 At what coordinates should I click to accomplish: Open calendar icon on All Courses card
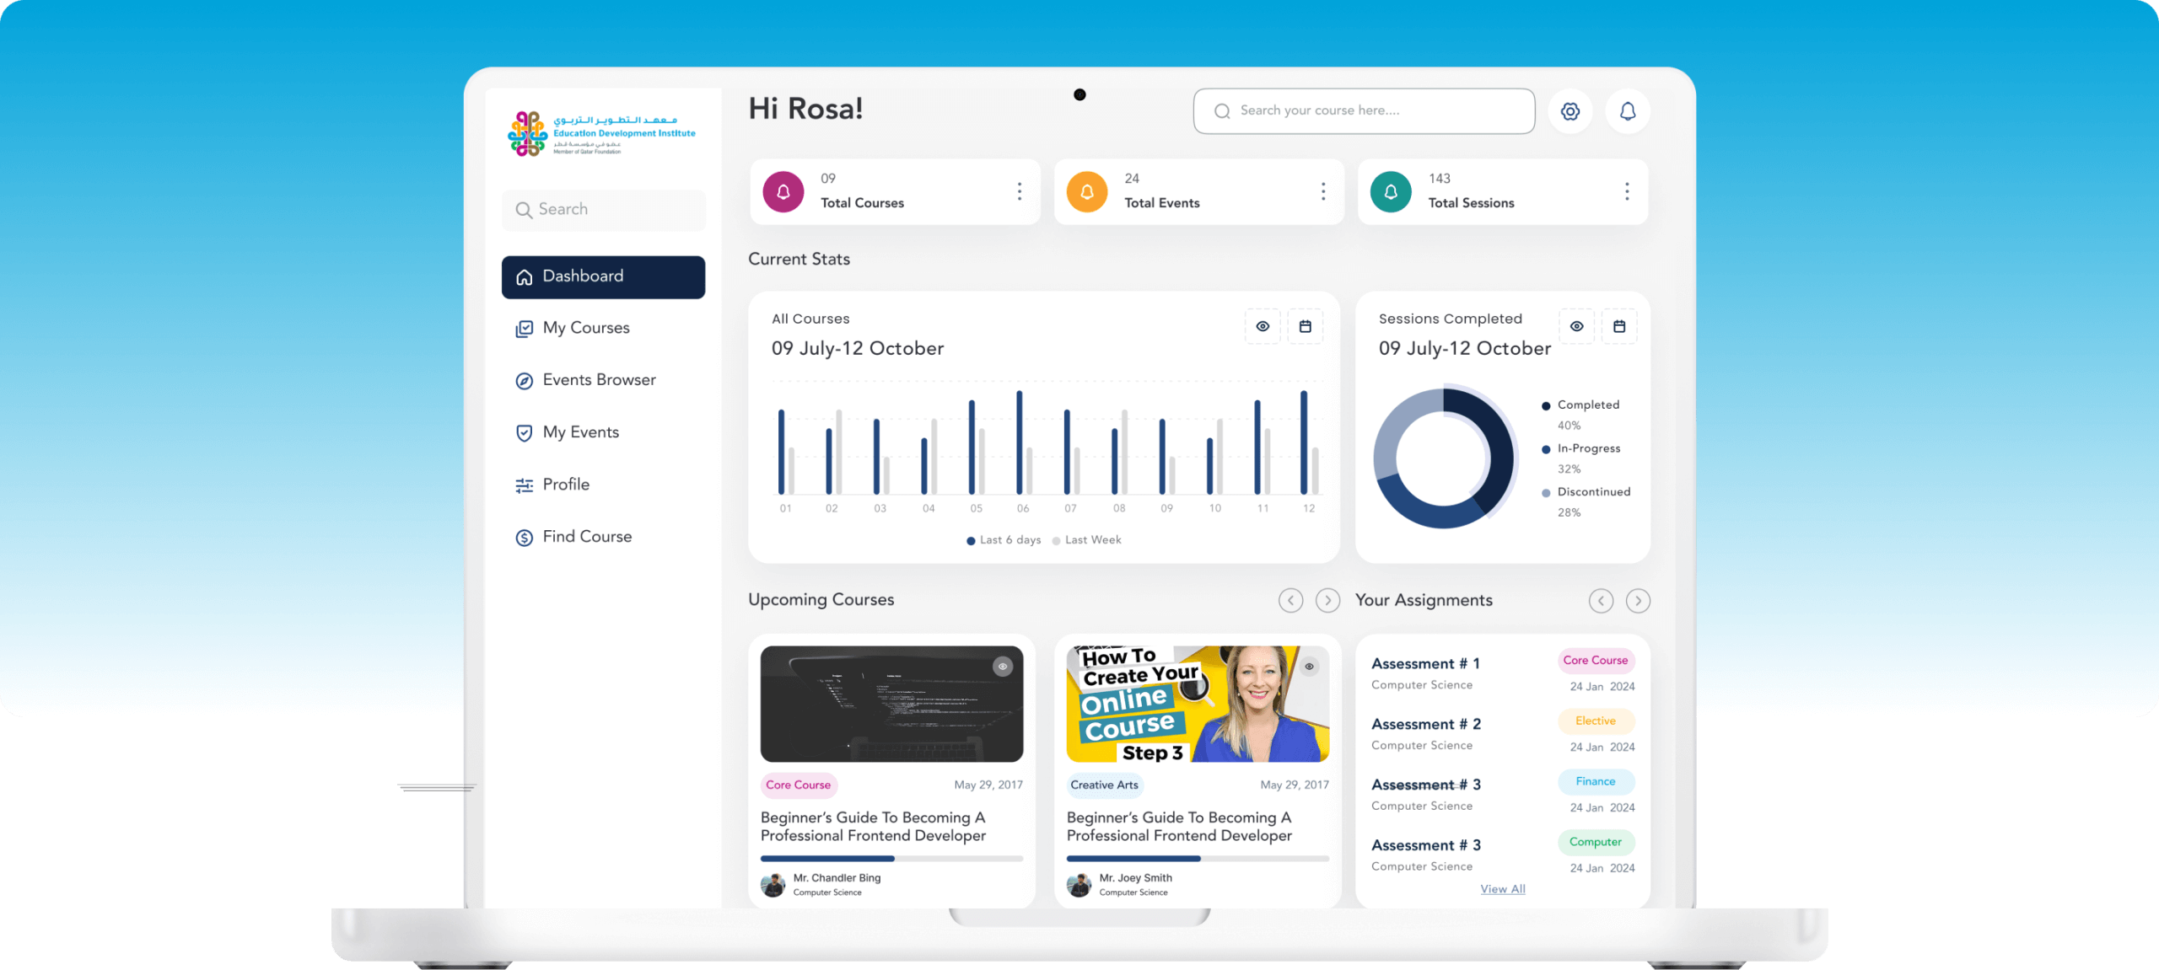1305,326
